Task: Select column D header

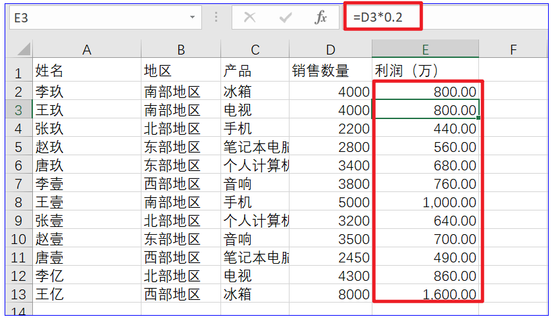Action: click(x=330, y=49)
